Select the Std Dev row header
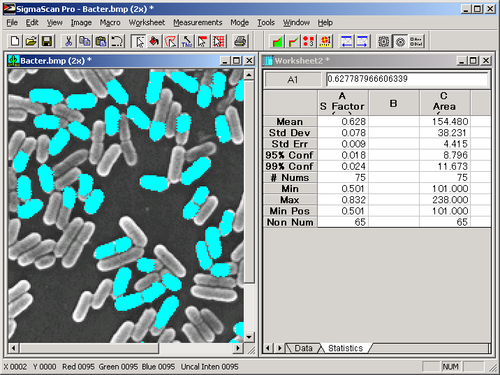The image size is (500, 375). coord(290,133)
